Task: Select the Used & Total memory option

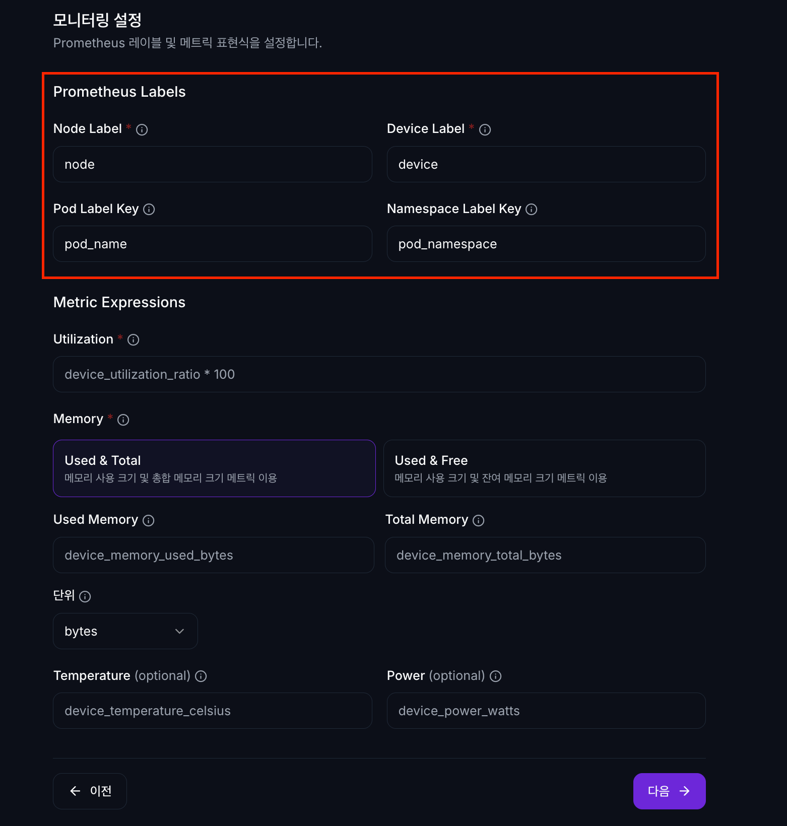Action: 214,468
